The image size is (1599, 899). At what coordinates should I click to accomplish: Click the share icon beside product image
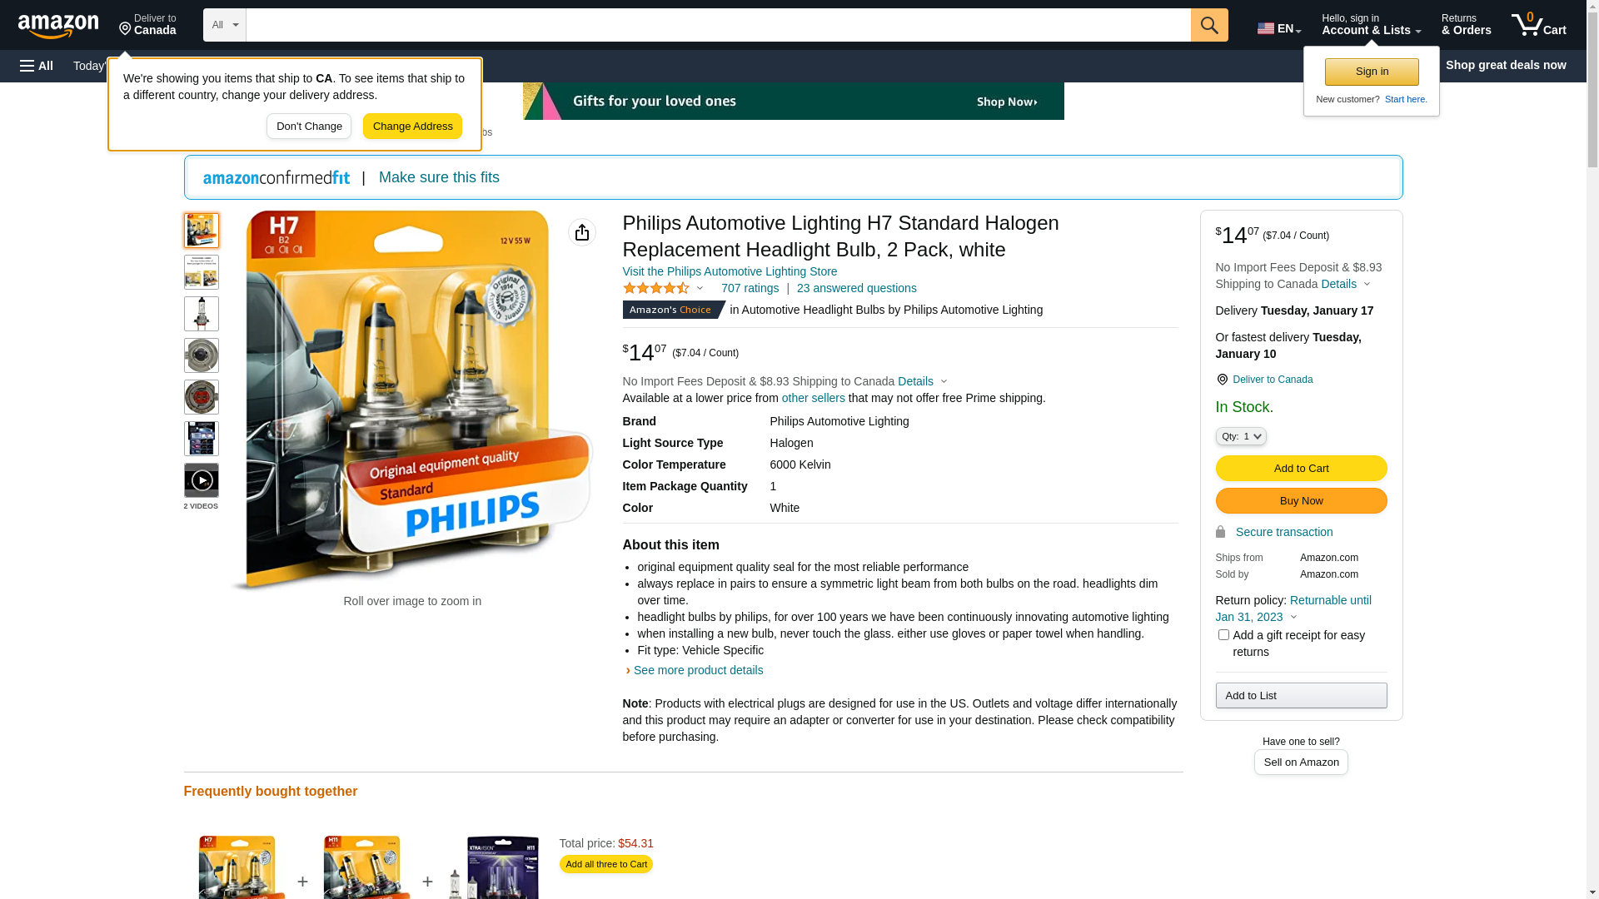click(582, 232)
